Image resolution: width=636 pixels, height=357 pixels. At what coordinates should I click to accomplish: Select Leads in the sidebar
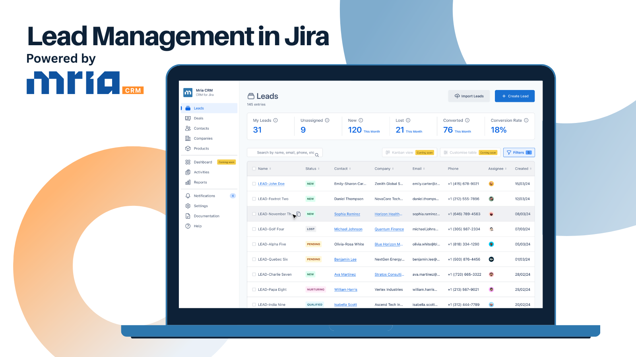click(209, 108)
